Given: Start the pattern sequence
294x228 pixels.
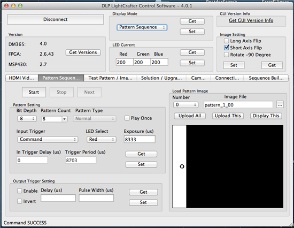Looking at the screenshot, I should point(34,92).
